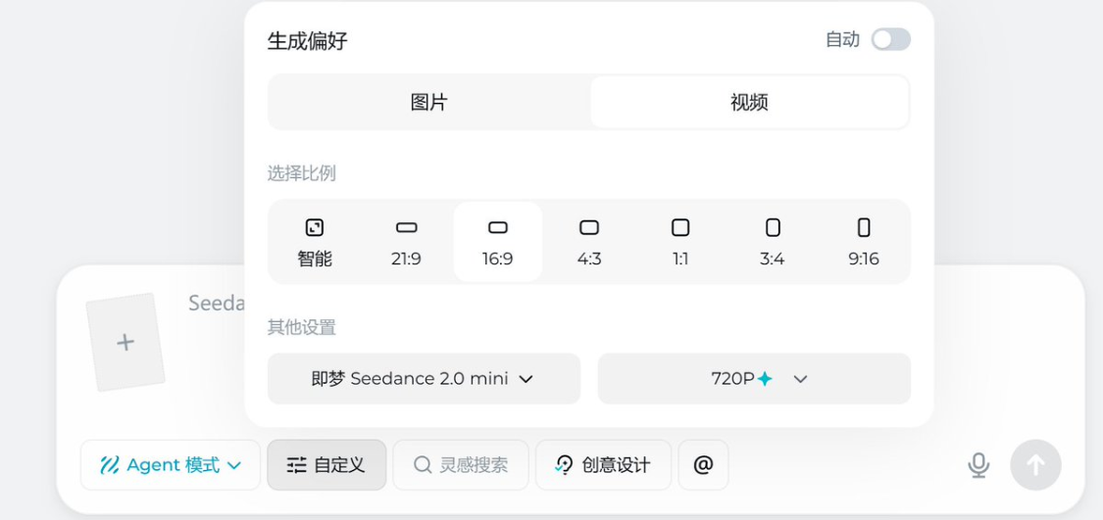This screenshot has height=520, width=1103.
Task: Toggle the 自动 switch on
Action: tap(890, 39)
